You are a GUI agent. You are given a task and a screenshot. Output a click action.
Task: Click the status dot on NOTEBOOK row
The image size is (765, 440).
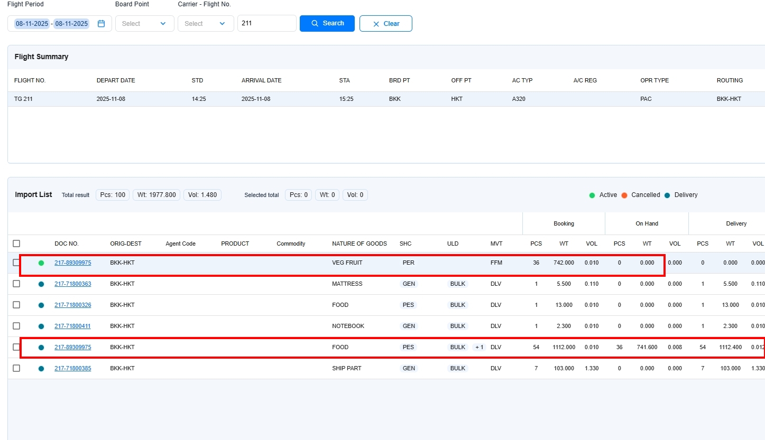(x=41, y=326)
